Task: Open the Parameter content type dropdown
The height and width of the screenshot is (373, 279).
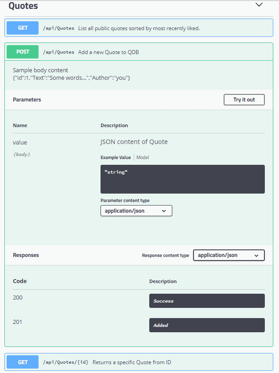Action: (136, 211)
